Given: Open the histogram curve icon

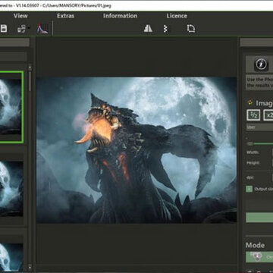Looking at the screenshot, I should 42,29.
